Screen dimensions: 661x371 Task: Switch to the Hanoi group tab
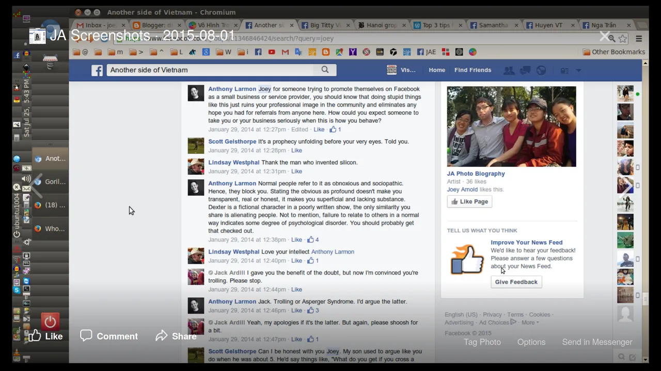coord(383,25)
